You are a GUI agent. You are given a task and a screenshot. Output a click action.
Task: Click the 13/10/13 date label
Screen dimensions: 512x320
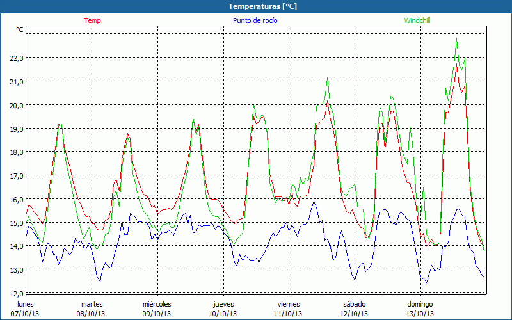pos(420,314)
